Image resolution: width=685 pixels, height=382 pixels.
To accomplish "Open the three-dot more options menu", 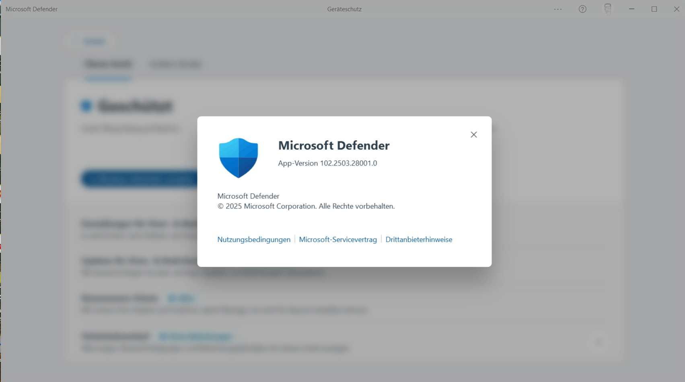I will pos(558,9).
